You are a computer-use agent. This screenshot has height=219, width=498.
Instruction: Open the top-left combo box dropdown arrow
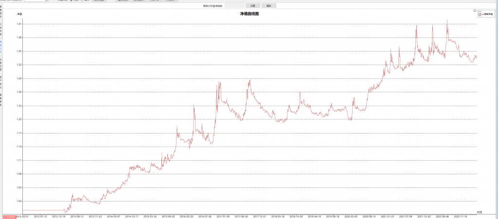(x=46, y=0)
